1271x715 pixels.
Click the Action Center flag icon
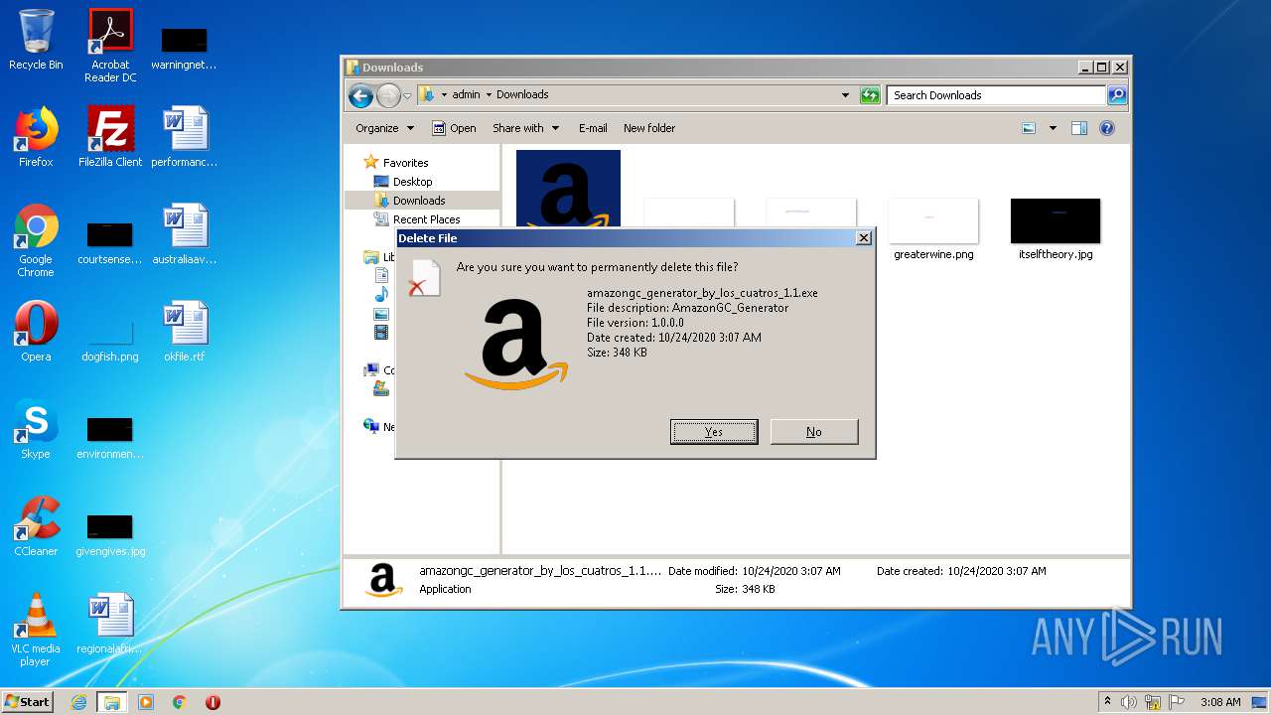(1177, 702)
